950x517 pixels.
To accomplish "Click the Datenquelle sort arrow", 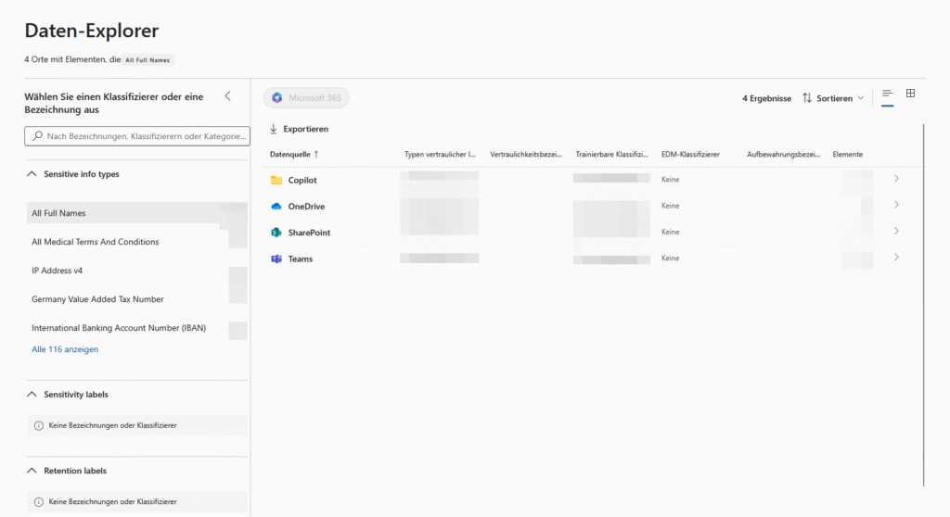I will [316, 155].
